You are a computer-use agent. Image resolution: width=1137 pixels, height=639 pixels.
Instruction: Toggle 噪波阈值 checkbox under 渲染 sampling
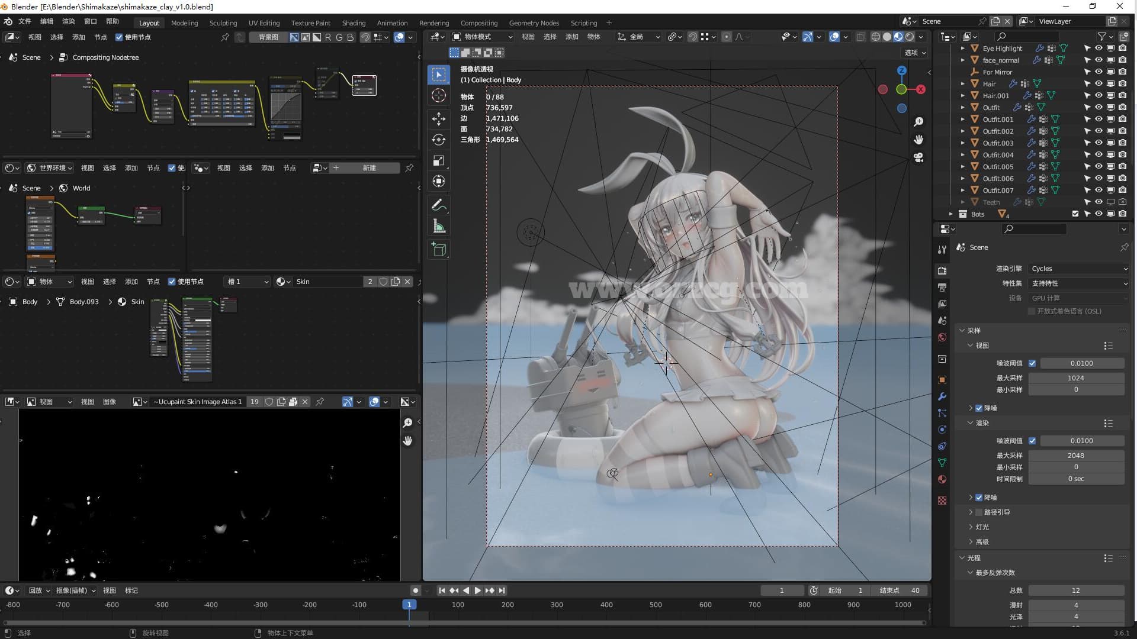pyautogui.click(x=1032, y=441)
